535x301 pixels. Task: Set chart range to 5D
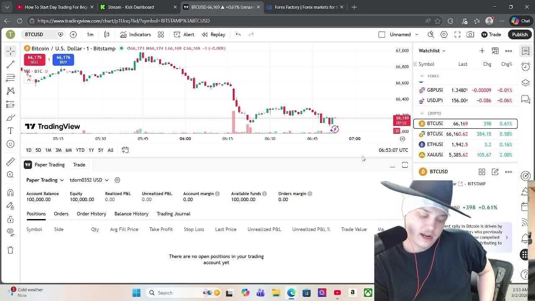pos(38,150)
